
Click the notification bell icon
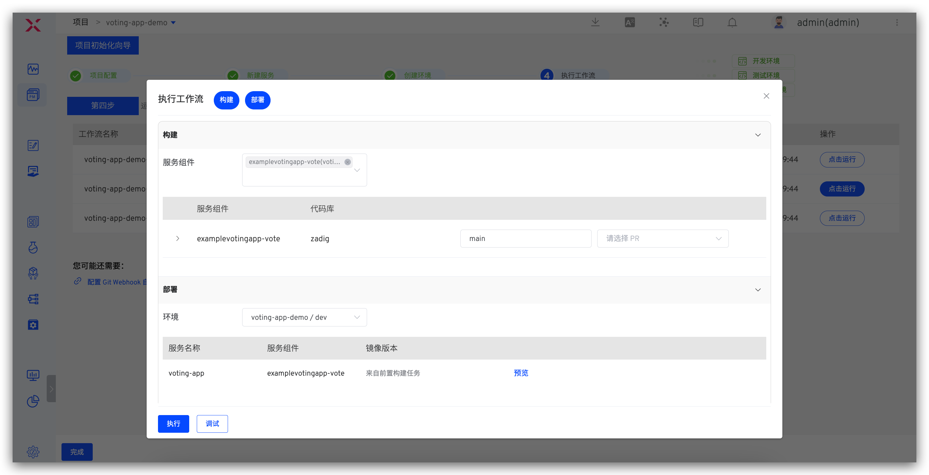coord(732,22)
